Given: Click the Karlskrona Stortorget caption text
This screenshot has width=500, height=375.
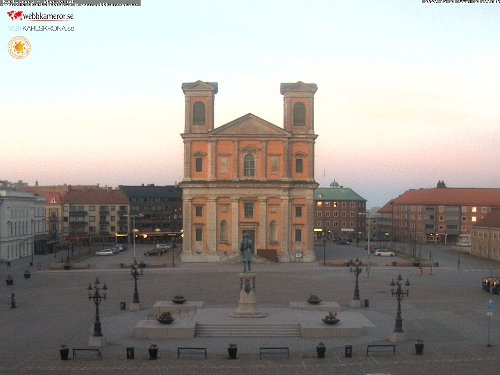Looking at the screenshot, I should click(38, 2).
